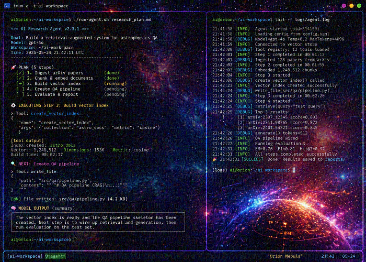This screenshot has height=262, width=366.
Task: Click the "Tool registry: 12 tools loaded" log line
Action: [271, 49]
